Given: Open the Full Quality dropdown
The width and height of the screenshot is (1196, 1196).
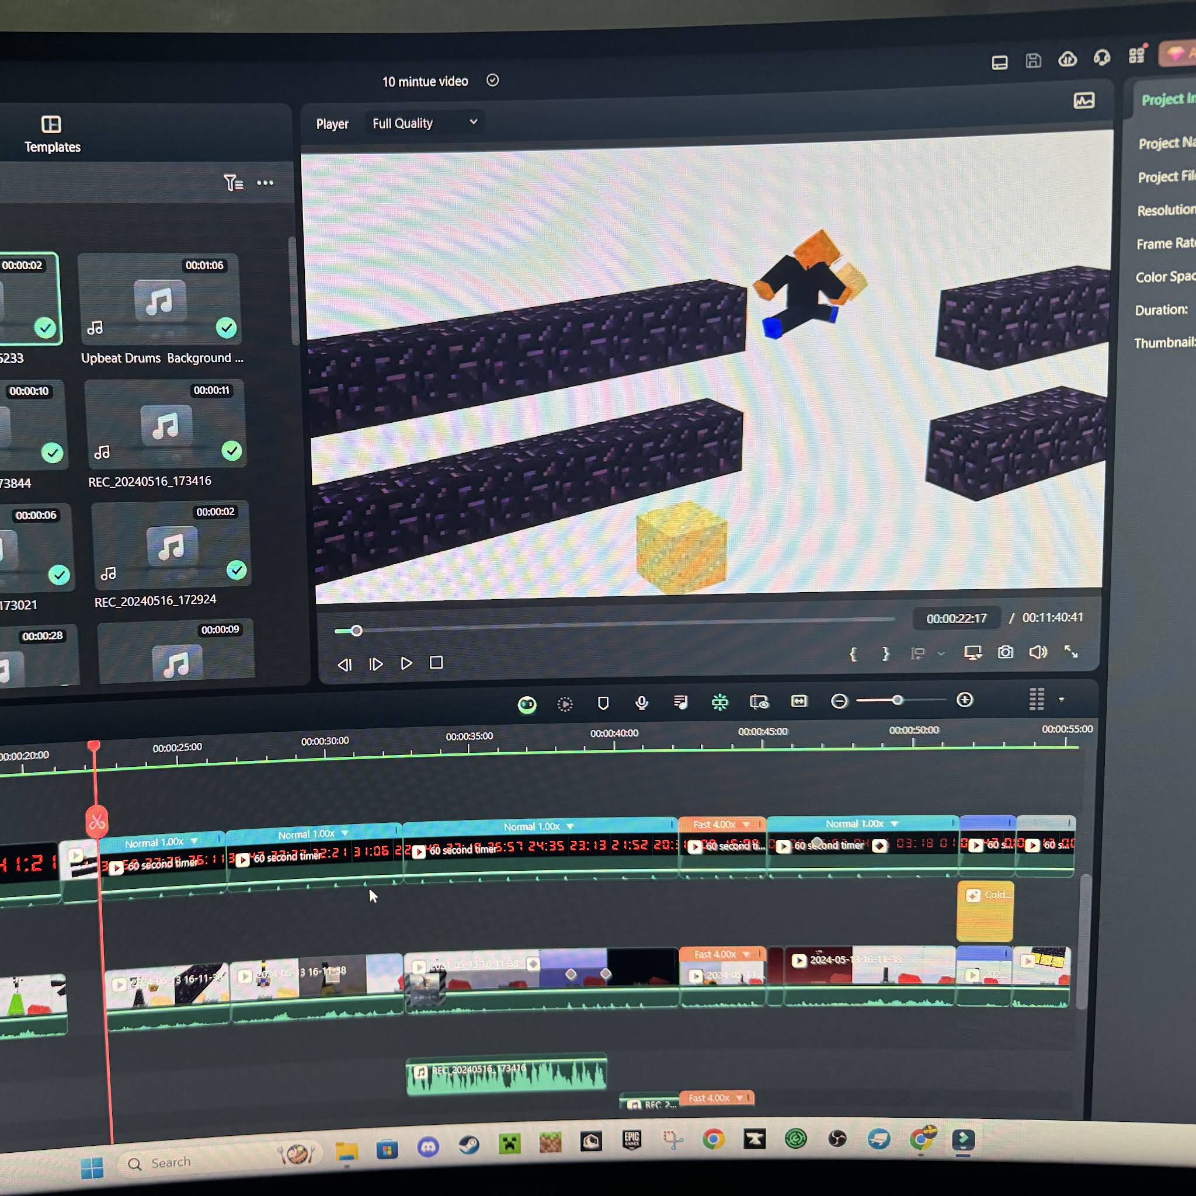Looking at the screenshot, I should [425, 123].
